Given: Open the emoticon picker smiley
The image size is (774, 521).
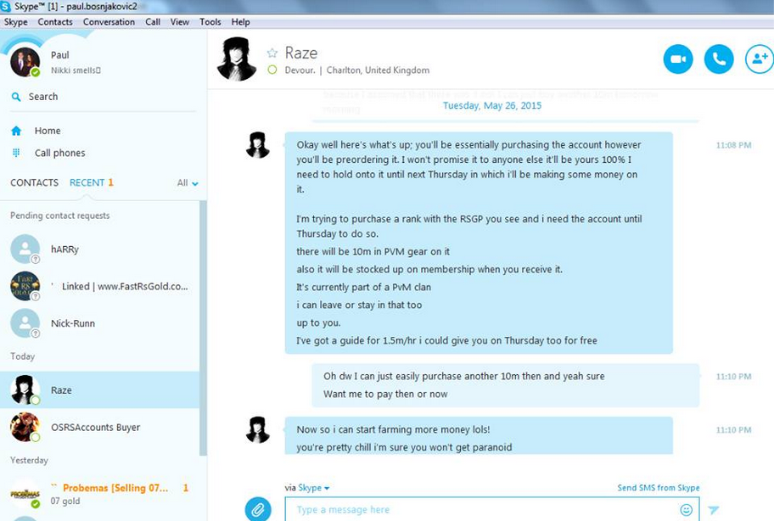Looking at the screenshot, I should click(686, 510).
